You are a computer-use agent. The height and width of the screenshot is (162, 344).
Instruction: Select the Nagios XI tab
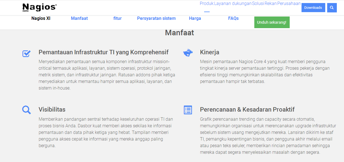click(x=41, y=18)
